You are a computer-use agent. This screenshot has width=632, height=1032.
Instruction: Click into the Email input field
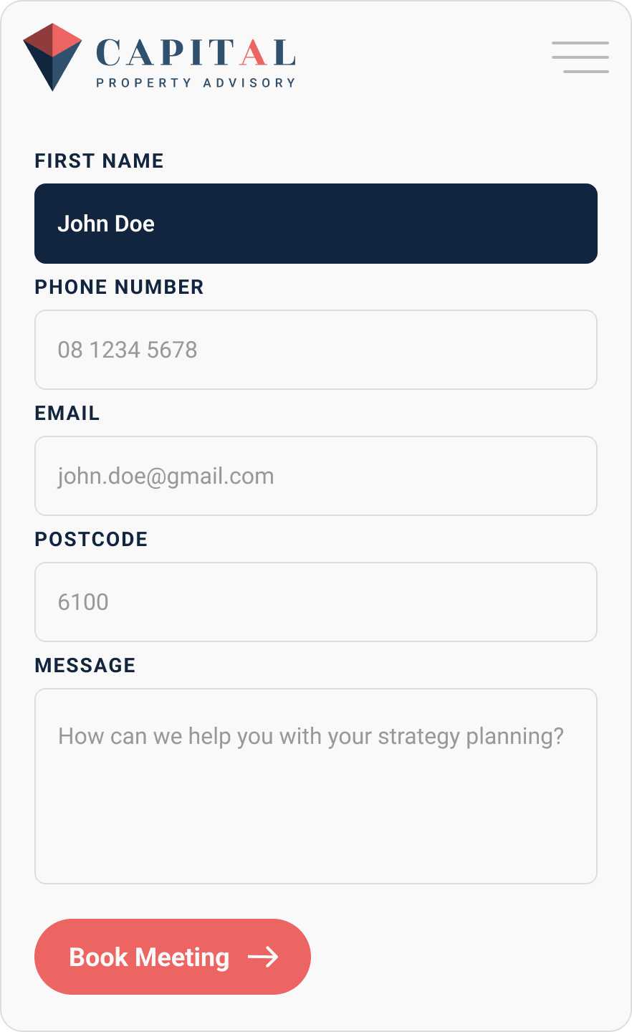tap(316, 476)
